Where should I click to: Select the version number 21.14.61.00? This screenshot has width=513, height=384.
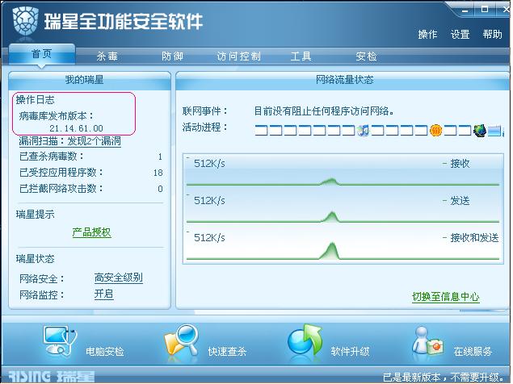click(x=76, y=128)
